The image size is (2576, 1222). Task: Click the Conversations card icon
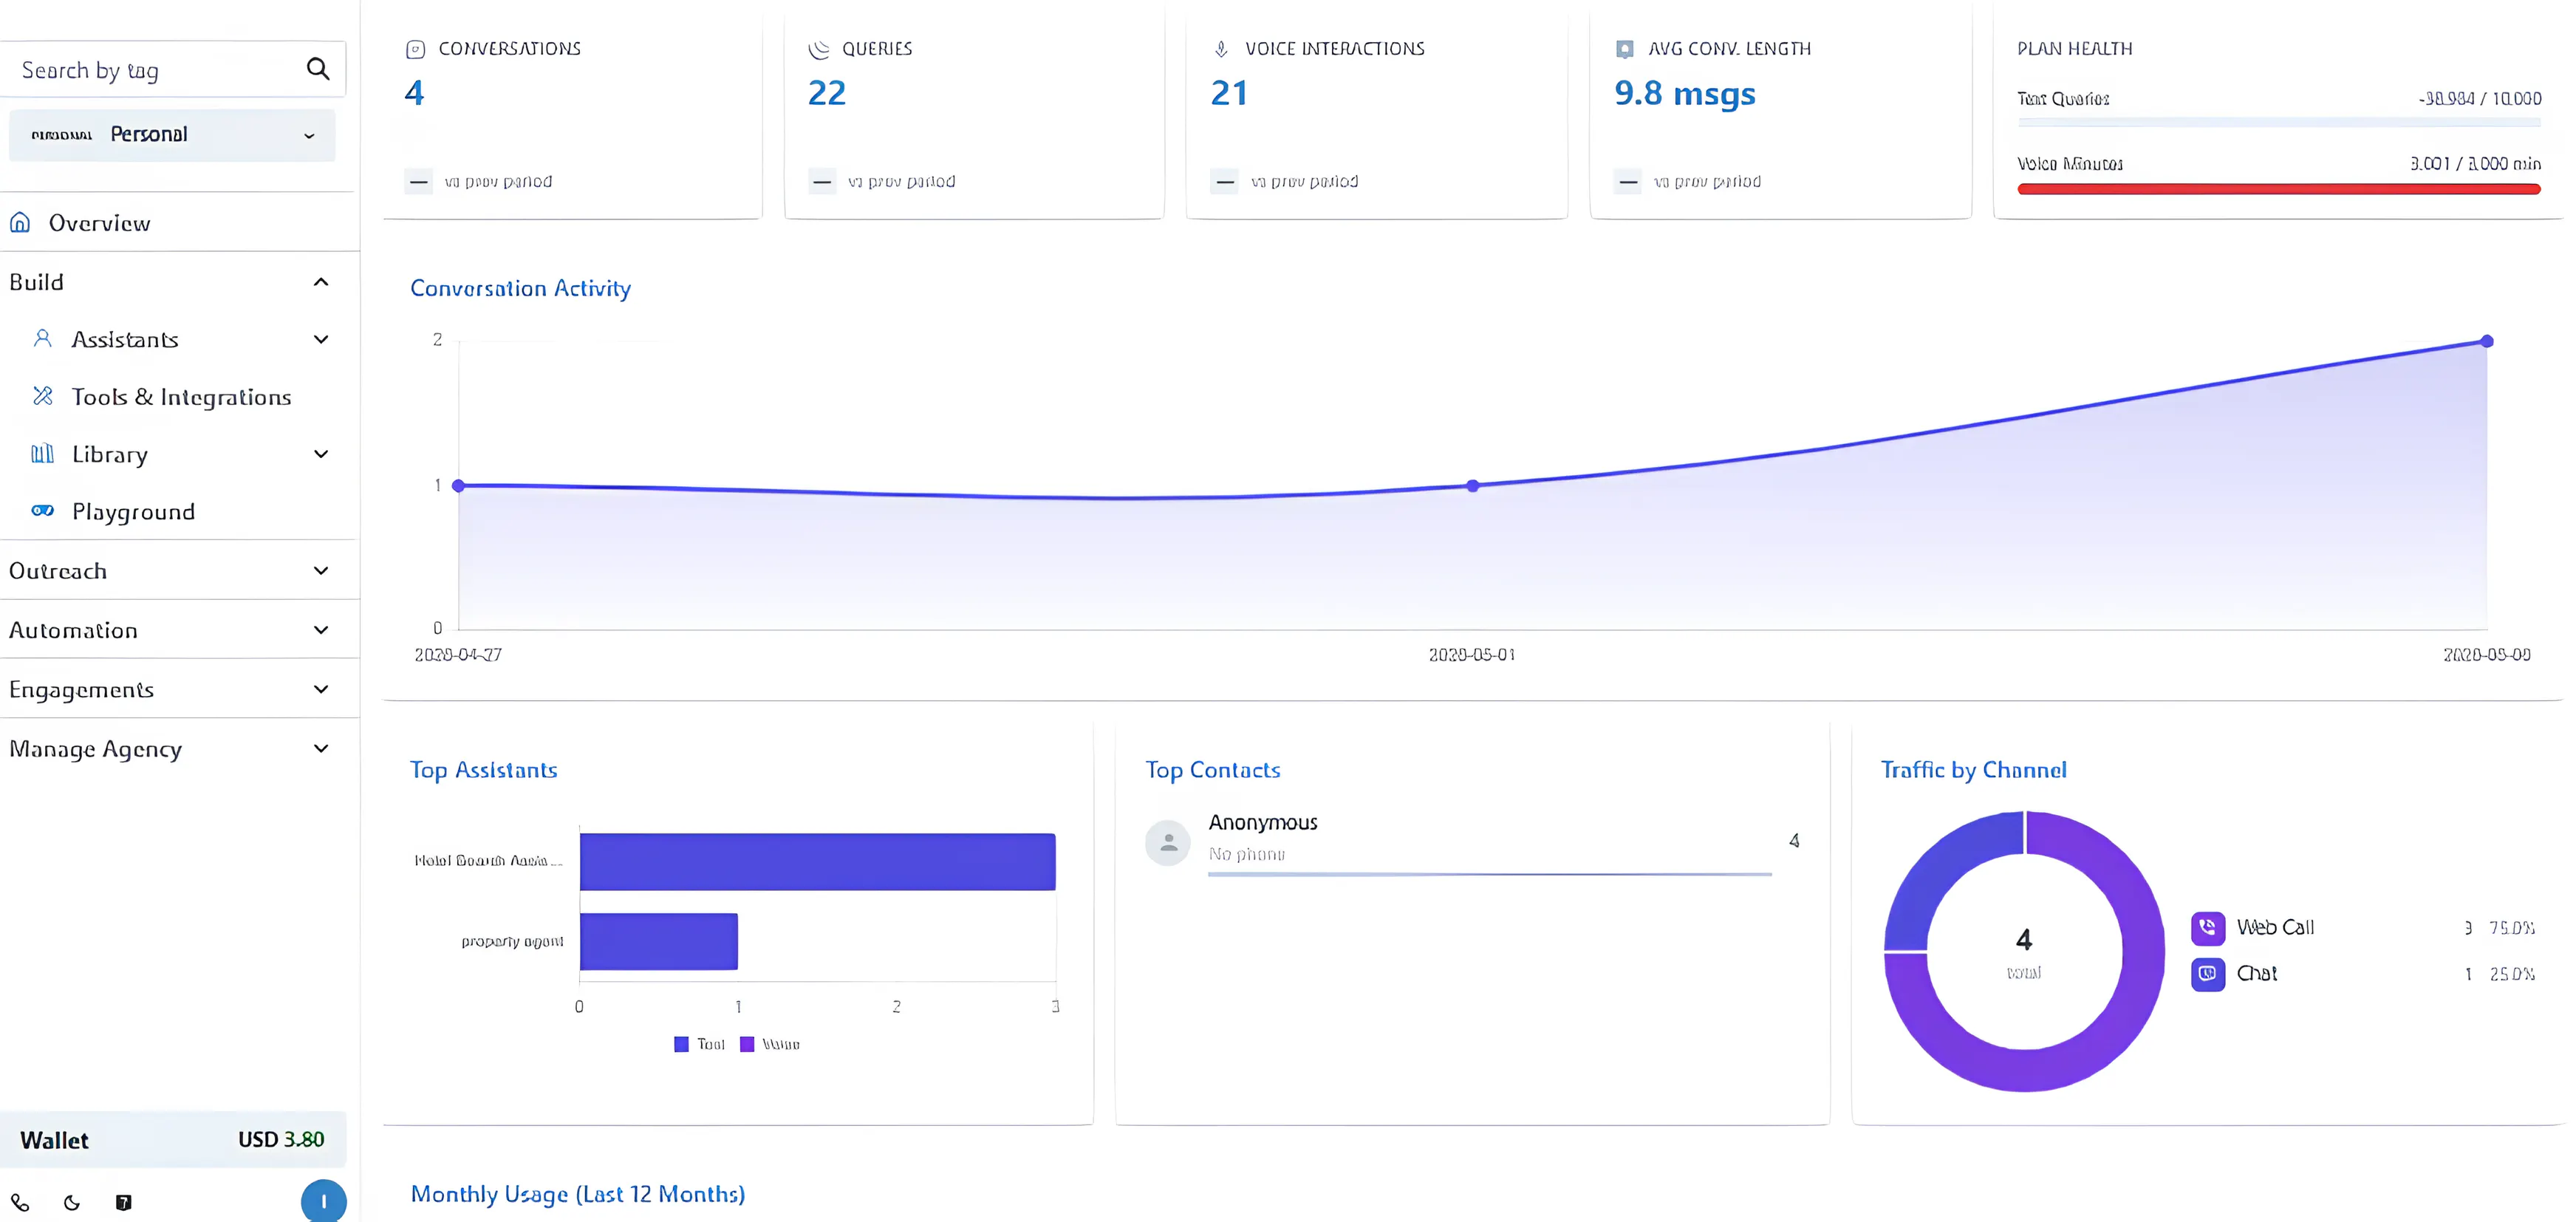pos(416,49)
